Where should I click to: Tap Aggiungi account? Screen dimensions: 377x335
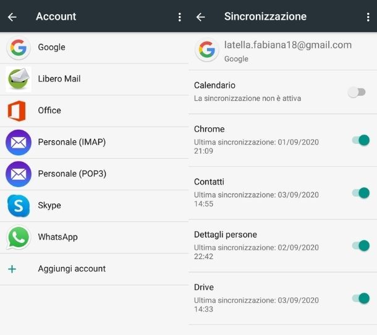tap(94, 269)
